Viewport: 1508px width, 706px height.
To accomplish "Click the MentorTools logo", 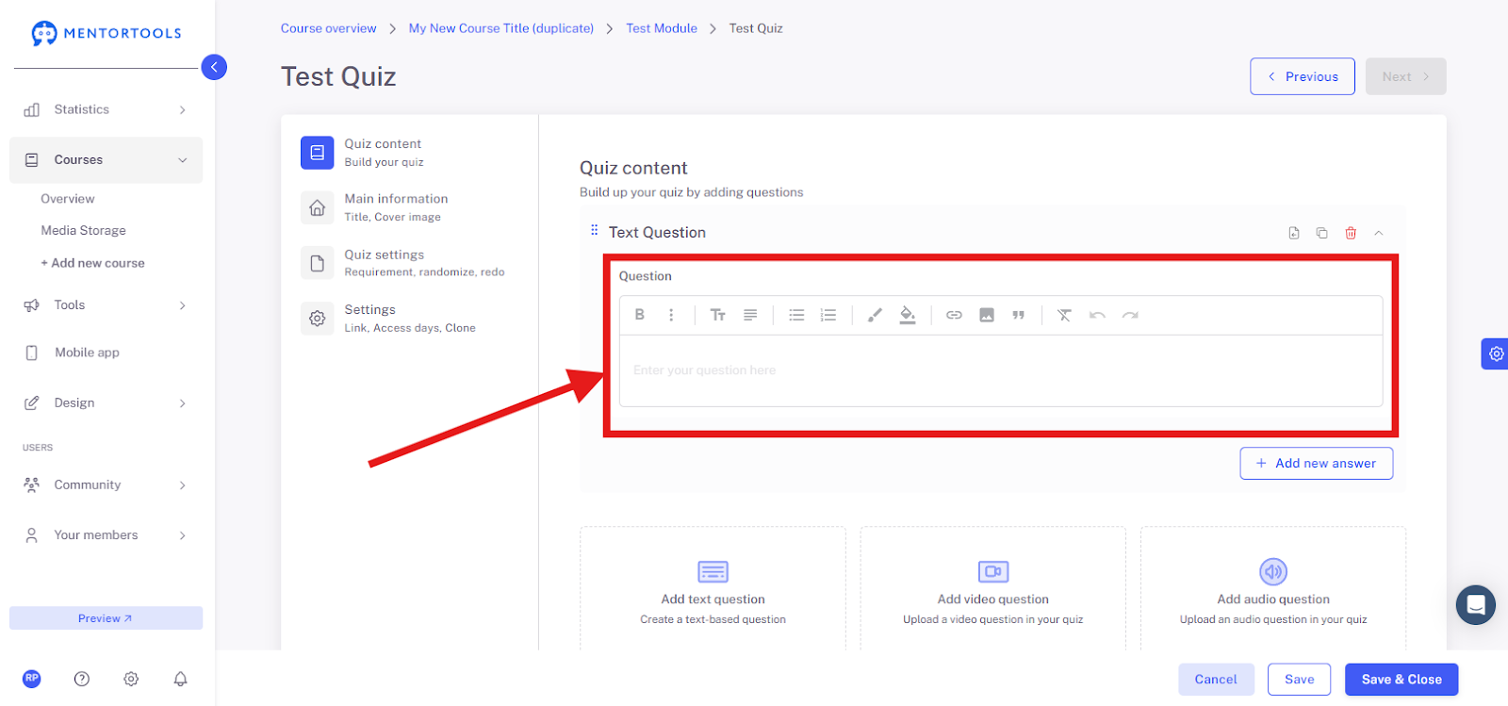I will 106,33.
